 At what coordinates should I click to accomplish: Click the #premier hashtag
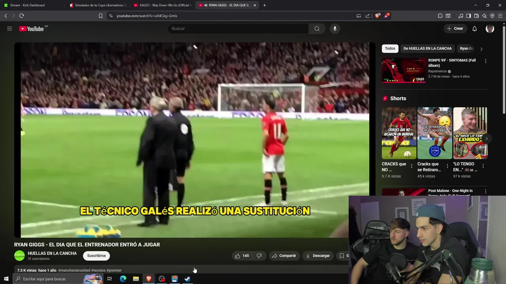[x=114, y=271]
